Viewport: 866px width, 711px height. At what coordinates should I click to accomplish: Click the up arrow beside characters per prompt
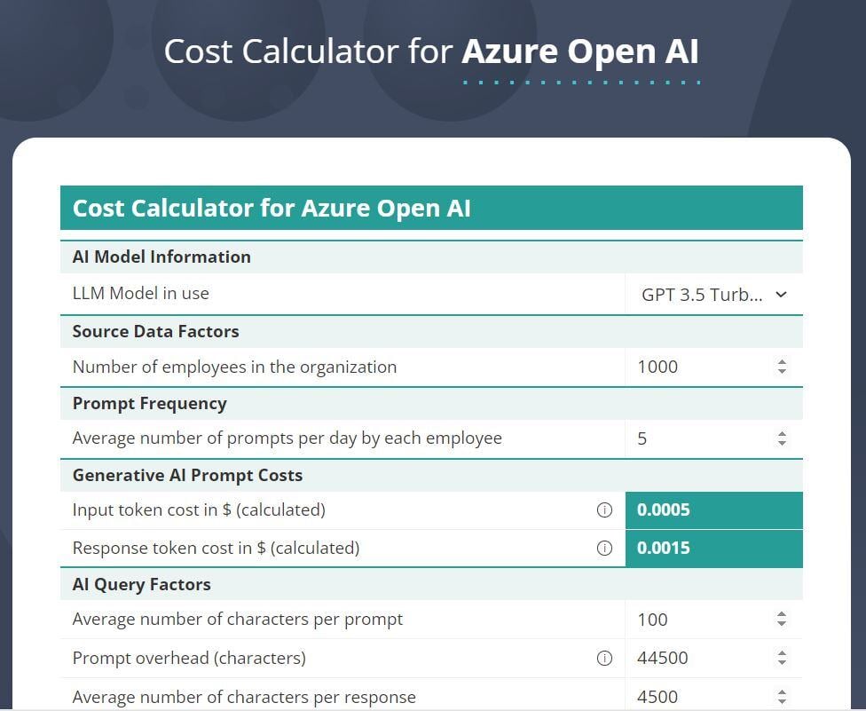(x=781, y=613)
